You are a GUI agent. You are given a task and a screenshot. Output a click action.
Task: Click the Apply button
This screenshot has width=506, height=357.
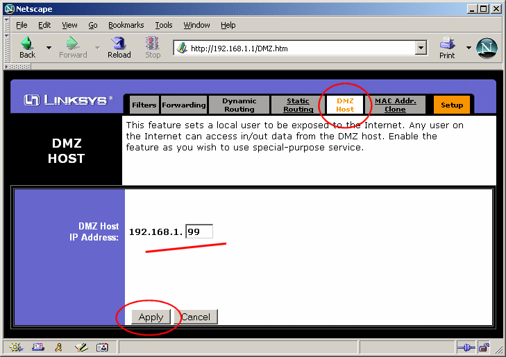151,317
